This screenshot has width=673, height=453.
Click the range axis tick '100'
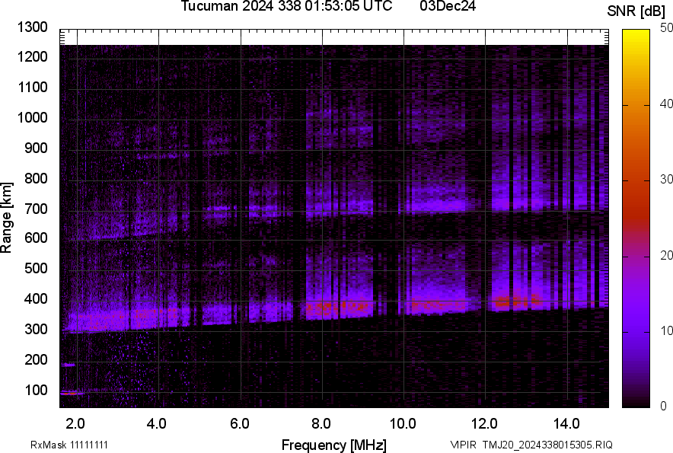pyautogui.click(x=36, y=390)
